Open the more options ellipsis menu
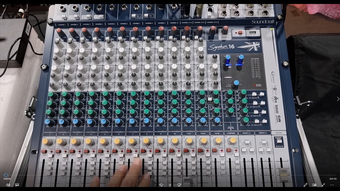 tap(332, 185)
